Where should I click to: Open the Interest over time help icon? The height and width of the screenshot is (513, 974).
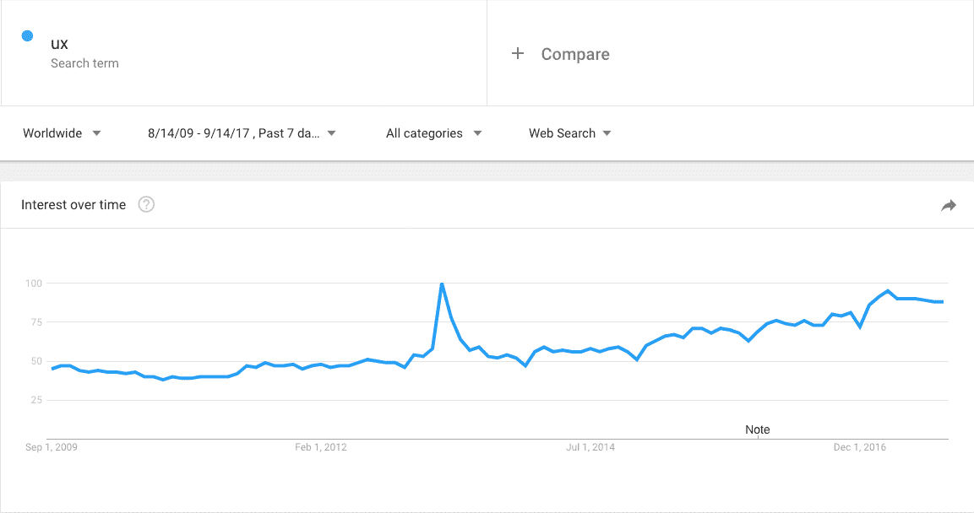[146, 204]
